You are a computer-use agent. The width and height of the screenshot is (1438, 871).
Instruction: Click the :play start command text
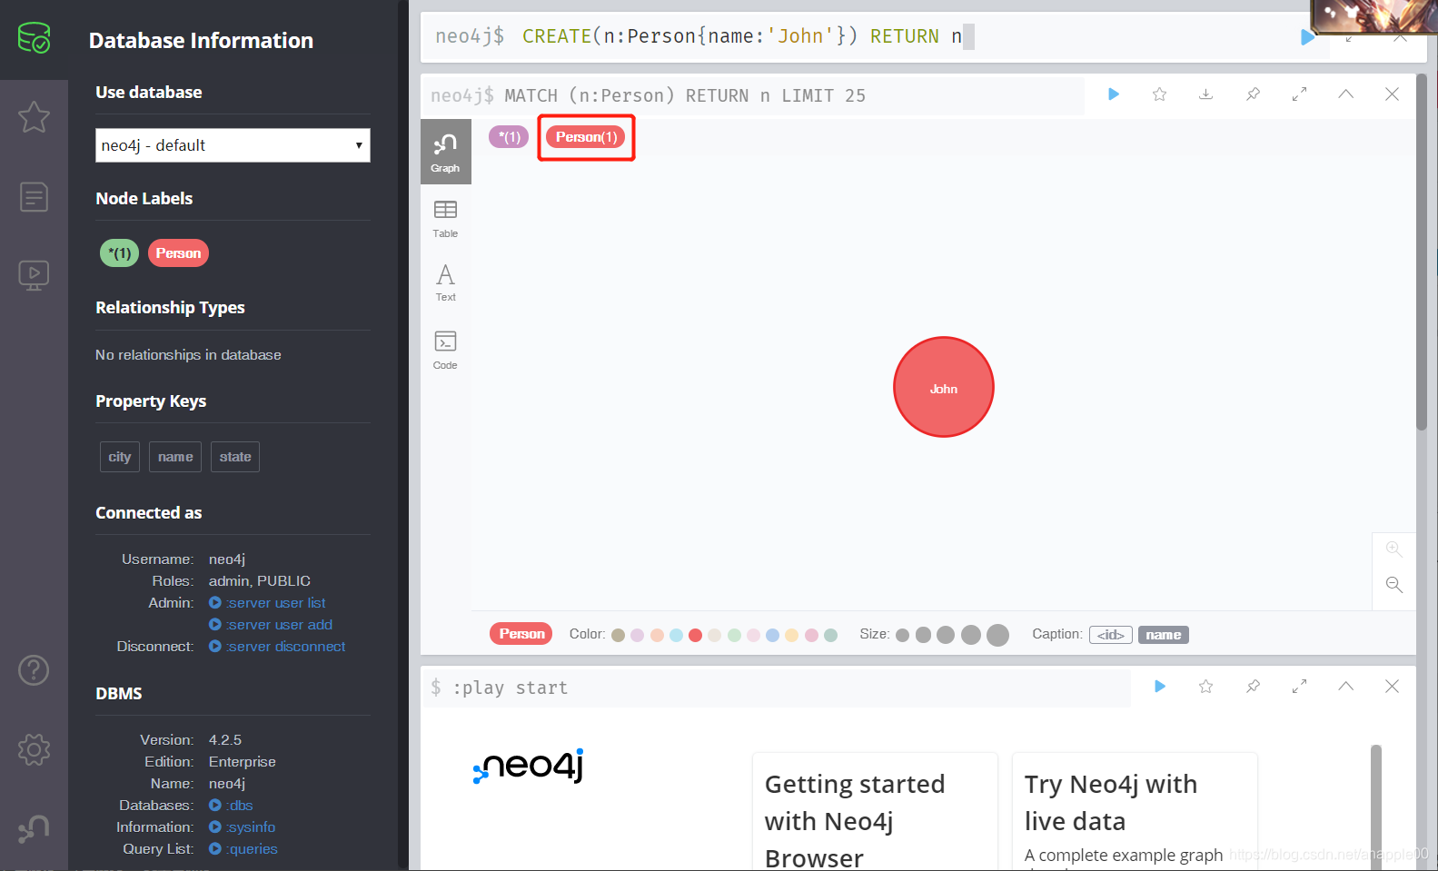510,688
